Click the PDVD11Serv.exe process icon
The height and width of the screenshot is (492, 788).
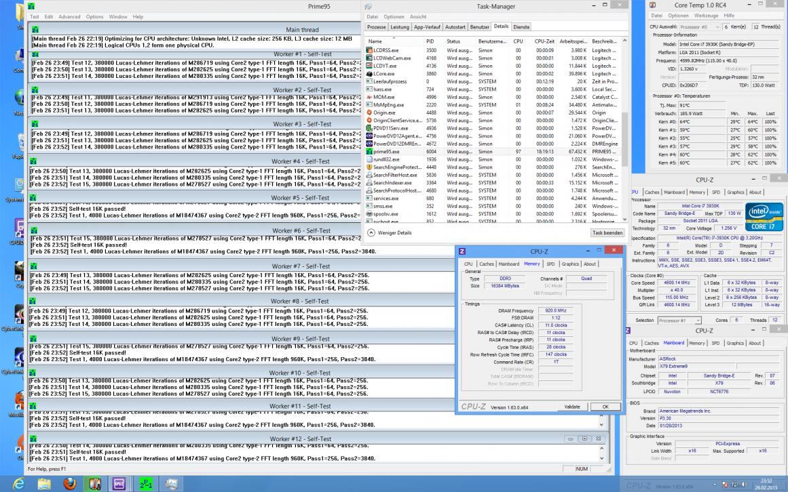(x=369, y=128)
